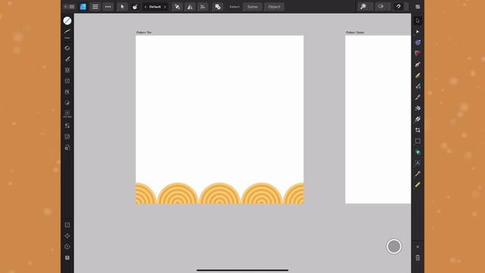Screen dimensions: 485x273
Task: Open the three-dots more options menu
Action: point(108,7)
